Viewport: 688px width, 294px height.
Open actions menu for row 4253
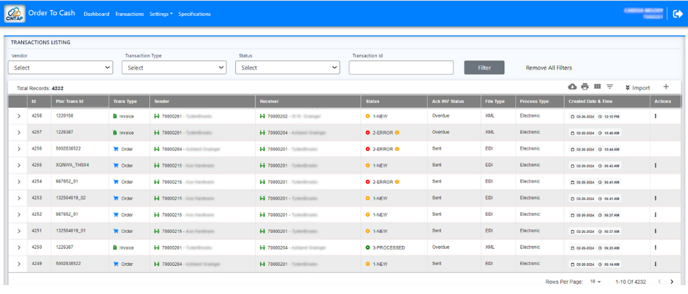point(655,198)
